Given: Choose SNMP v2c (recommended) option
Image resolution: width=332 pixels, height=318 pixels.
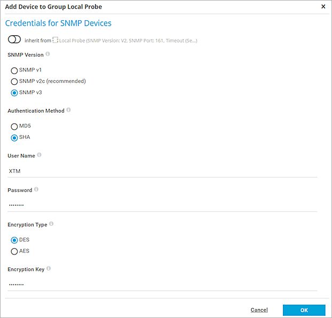Looking at the screenshot, I should [x=14, y=82].
